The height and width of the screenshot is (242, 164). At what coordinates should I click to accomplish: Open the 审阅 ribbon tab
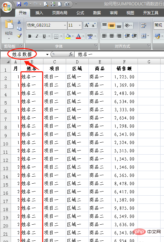pyautogui.click(x=114, y=13)
